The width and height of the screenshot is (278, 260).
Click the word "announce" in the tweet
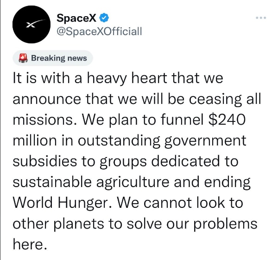pyautogui.click(x=47, y=99)
